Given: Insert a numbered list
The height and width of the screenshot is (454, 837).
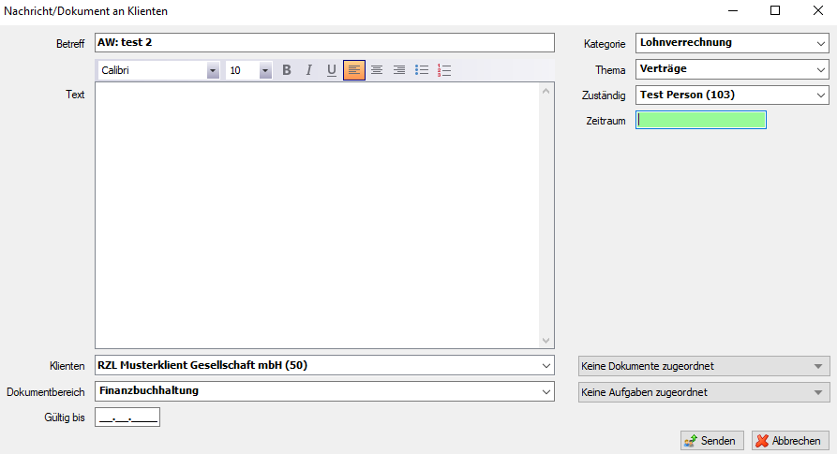Looking at the screenshot, I should tap(444, 70).
